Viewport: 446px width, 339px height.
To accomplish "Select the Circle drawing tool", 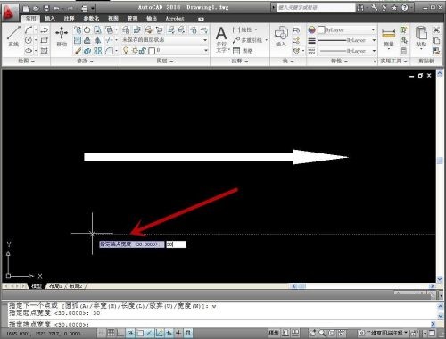I will 29,40.
